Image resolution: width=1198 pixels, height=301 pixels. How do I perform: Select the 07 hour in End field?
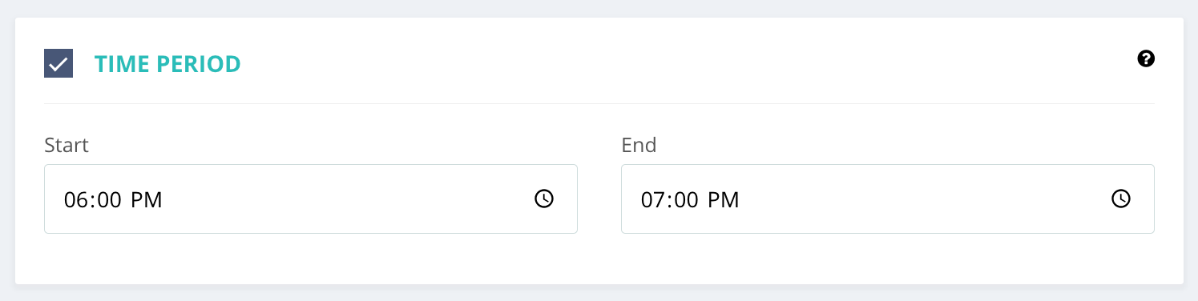(x=652, y=200)
